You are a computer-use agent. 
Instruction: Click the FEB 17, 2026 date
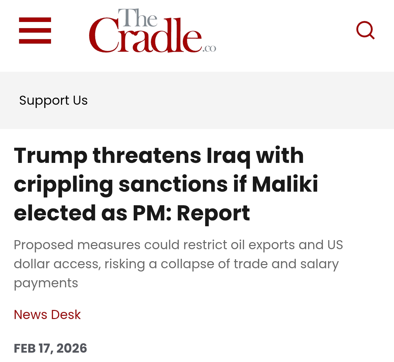(50, 348)
